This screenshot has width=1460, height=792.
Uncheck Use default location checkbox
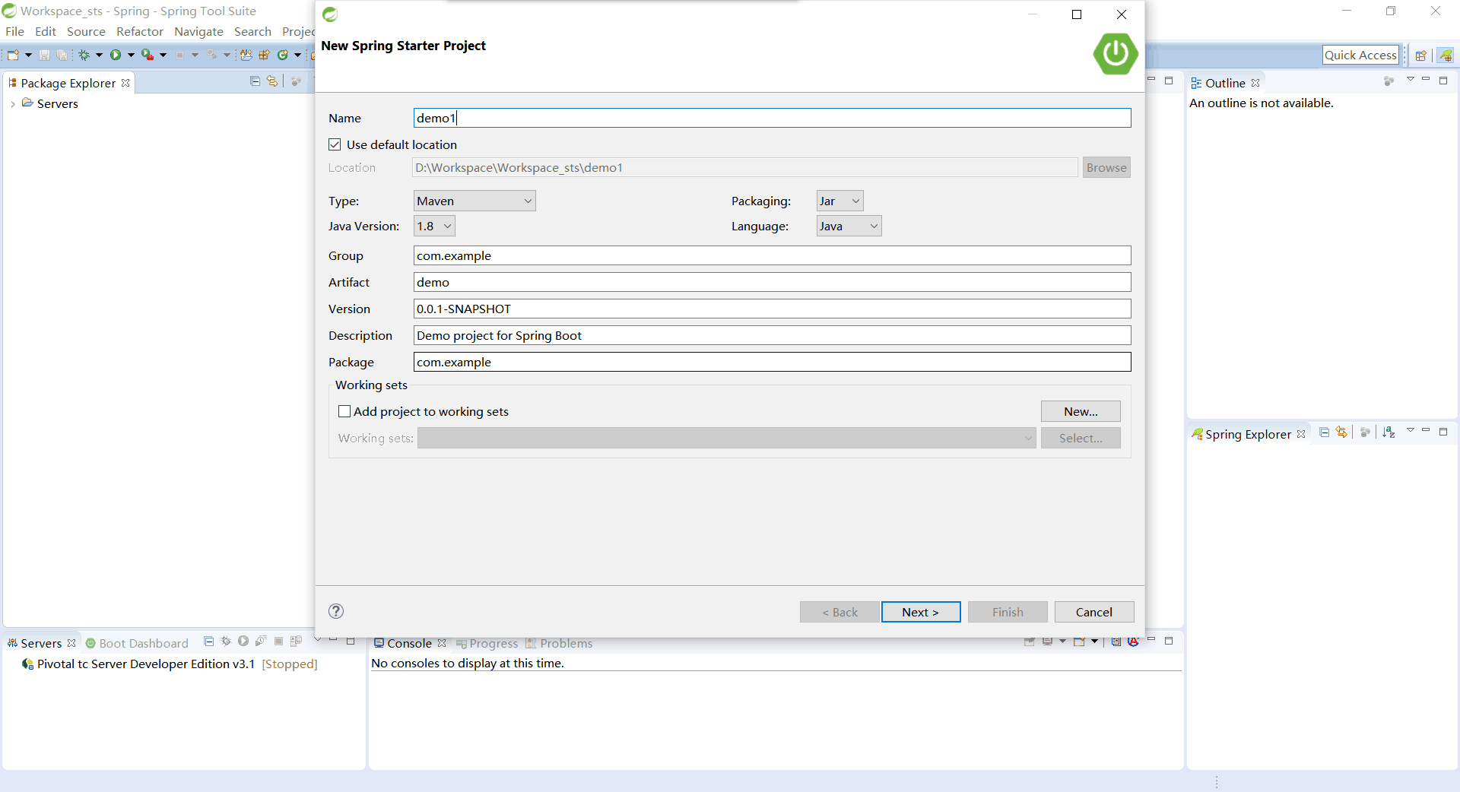tap(335, 144)
